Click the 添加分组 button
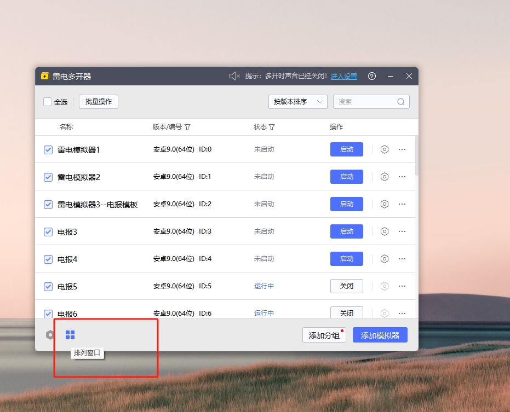This screenshot has width=510, height=412. point(325,334)
